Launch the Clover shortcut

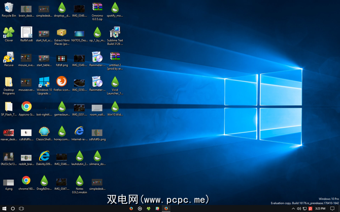coord(9,33)
